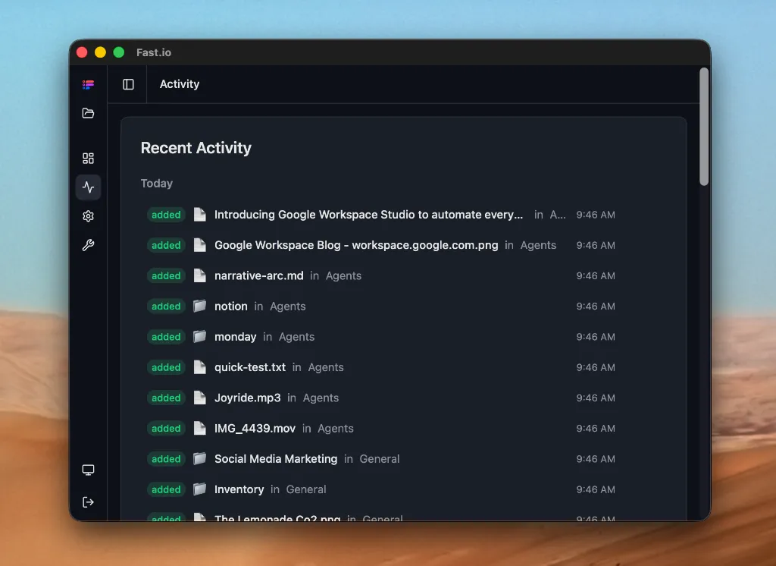The height and width of the screenshot is (566, 776).
Task: Toggle the sidebar panel collapse icon
Action: [x=127, y=83]
